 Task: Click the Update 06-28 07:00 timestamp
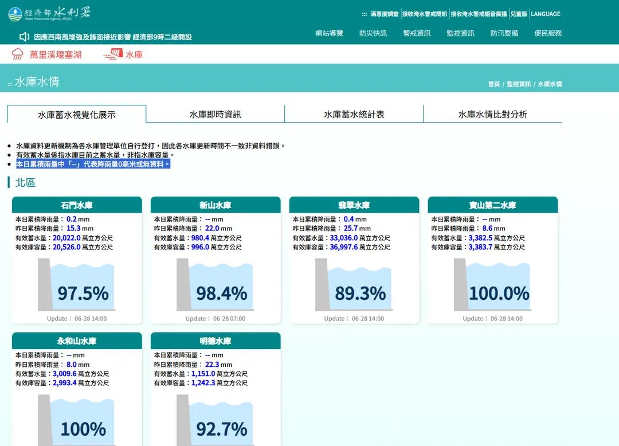tap(216, 319)
